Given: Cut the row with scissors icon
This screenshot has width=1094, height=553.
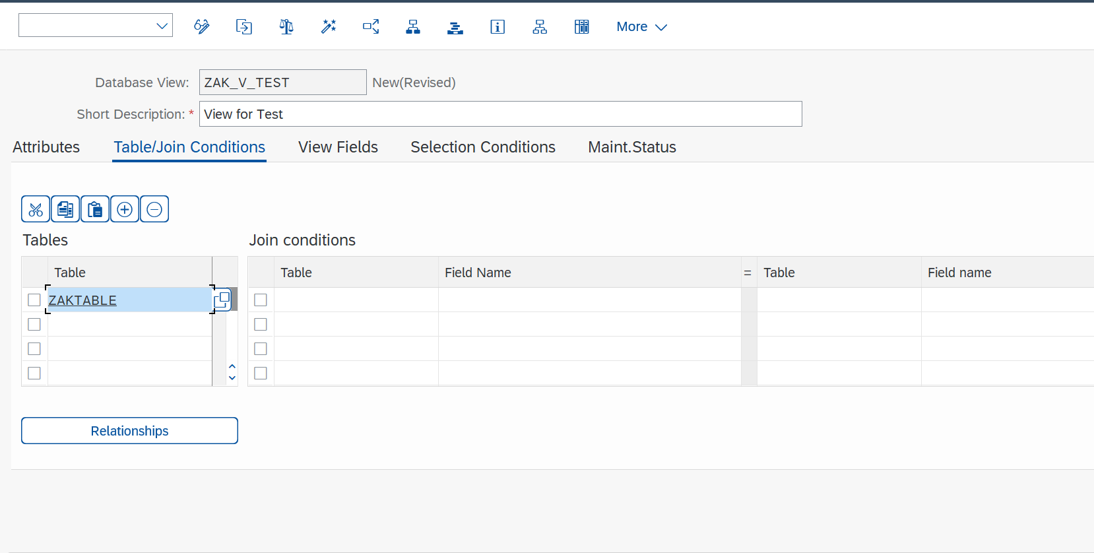Looking at the screenshot, I should click(36, 209).
